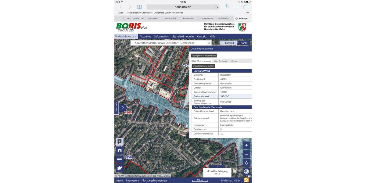
Task: Open the orange RSS feed icon
Action: (x=246, y=180)
